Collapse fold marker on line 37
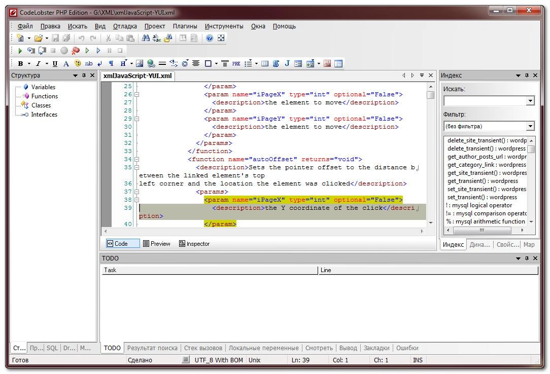The image size is (550, 374). tap(137, 192)
